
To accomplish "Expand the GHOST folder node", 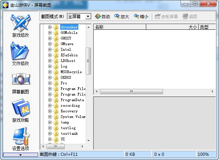I will click(50, 38).
